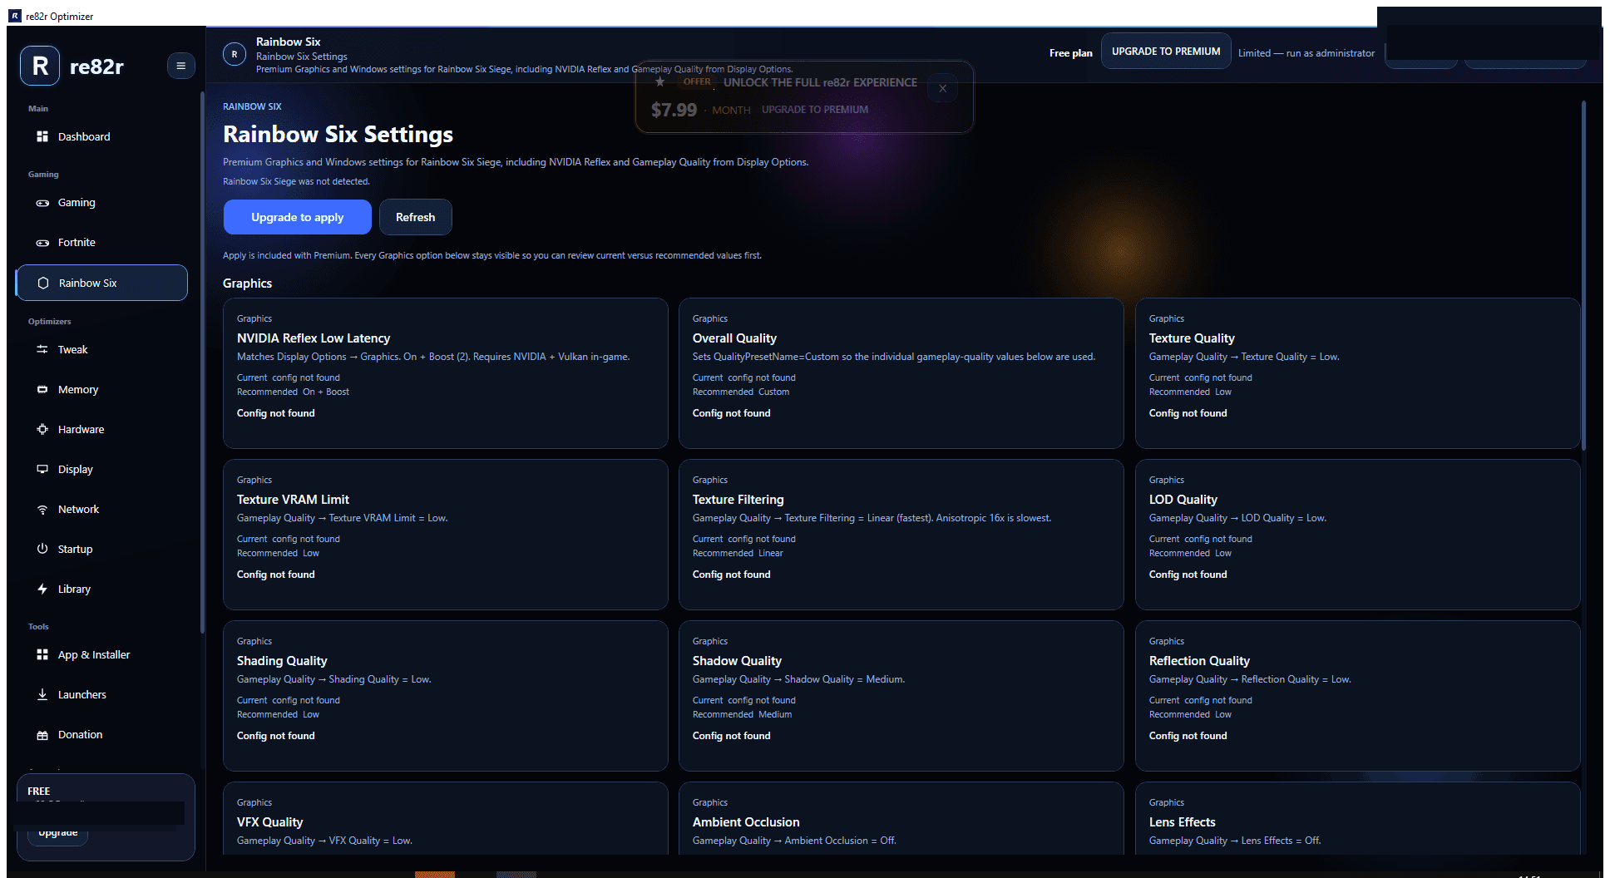Viewport: 1610px width, 878px height.
Task: Collapse the sidebar with the hamburger button
Action: 180,66
